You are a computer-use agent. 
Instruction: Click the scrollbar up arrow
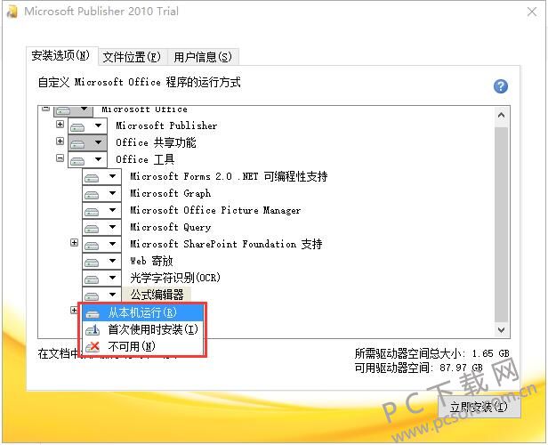coord(501,115)
